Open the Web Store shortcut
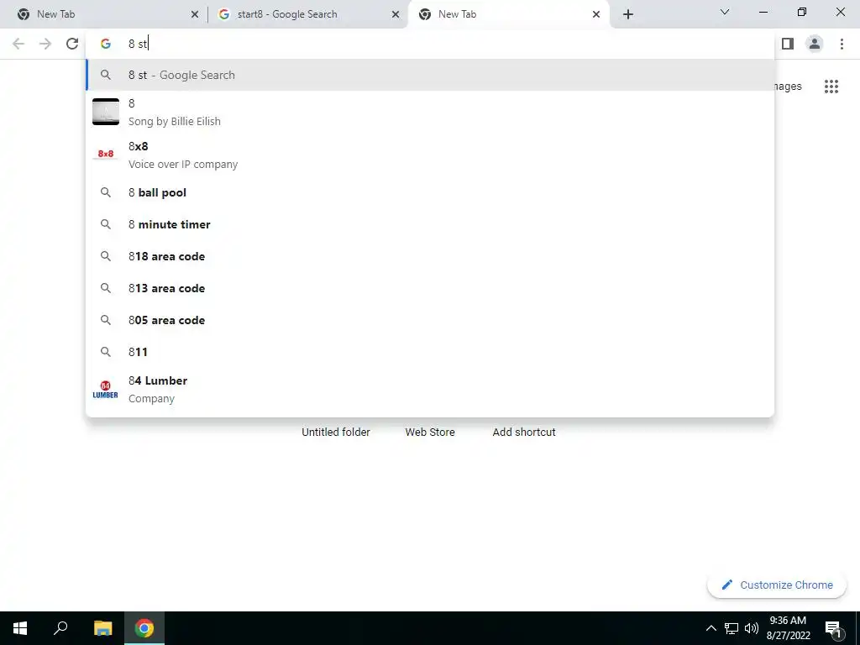Viewport: 860px width, 645px height. [x=430, y=433]
